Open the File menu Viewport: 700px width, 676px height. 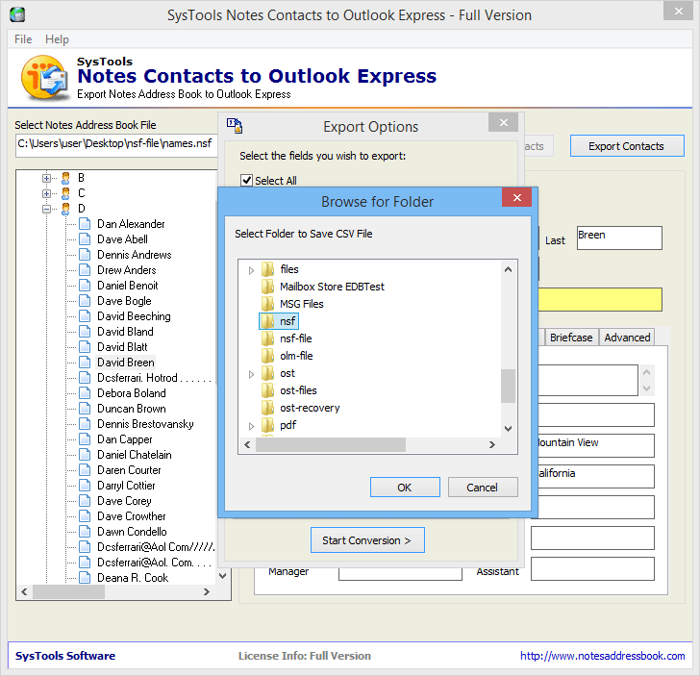[23, 39]
